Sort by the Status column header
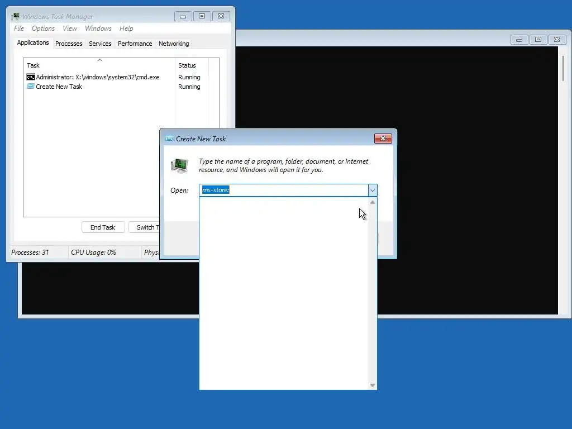 click(192, 65)
